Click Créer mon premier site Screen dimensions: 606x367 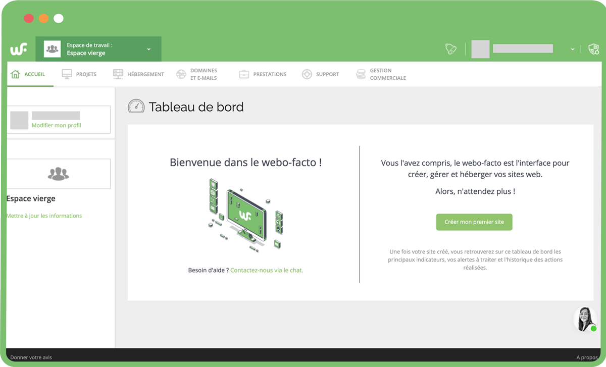[474, 222]
